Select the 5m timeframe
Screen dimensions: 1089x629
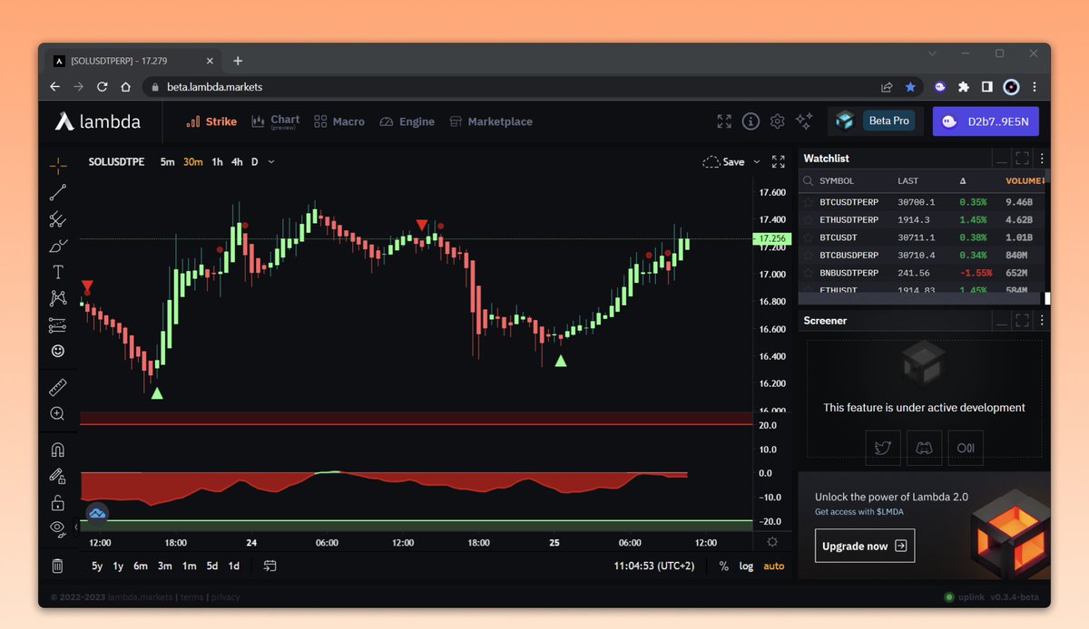click(x=168, y=162)
